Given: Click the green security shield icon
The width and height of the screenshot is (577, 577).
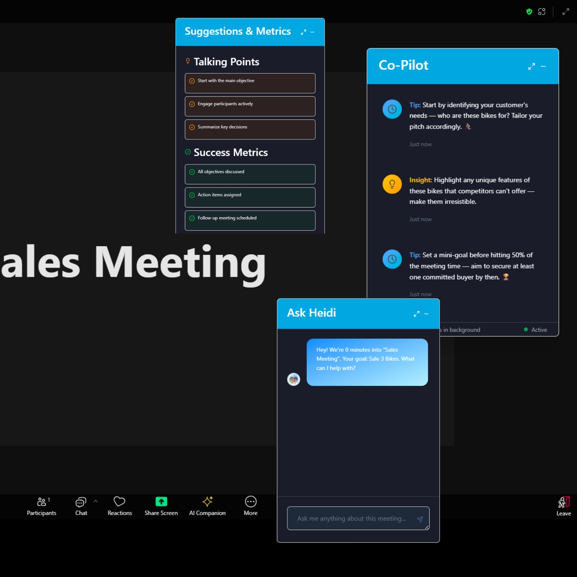Looking at the screenshot, I should tap(529, 12).
